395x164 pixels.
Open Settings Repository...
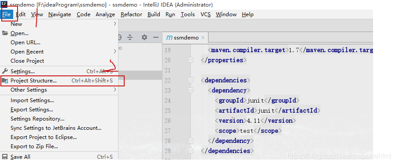click(x=59, y=119)
